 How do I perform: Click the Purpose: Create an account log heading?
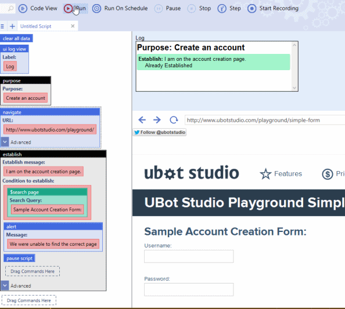191,48
